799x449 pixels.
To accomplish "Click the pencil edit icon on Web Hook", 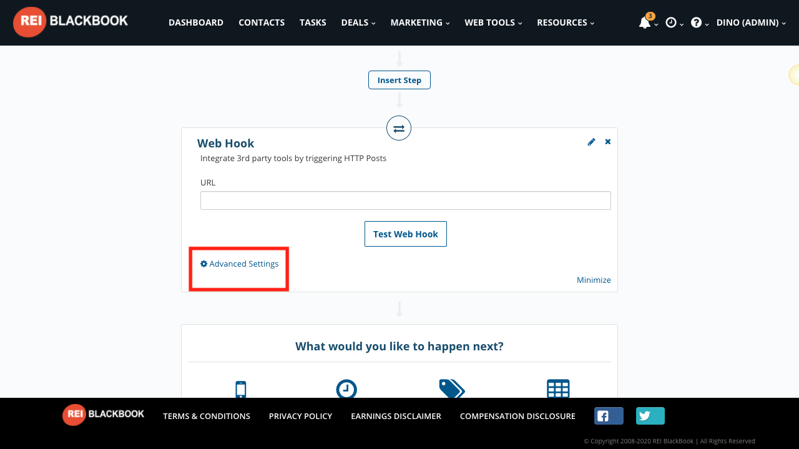I will pyautogui.click(x=592, y=142).
